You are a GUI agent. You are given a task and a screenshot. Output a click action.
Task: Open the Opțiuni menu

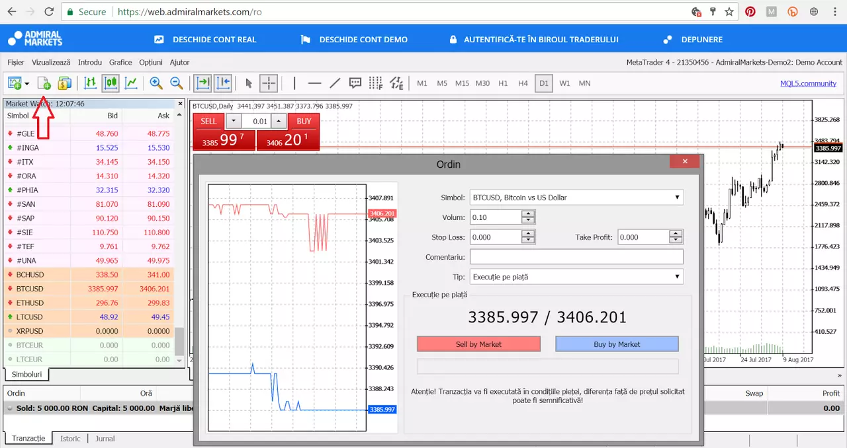151,62
